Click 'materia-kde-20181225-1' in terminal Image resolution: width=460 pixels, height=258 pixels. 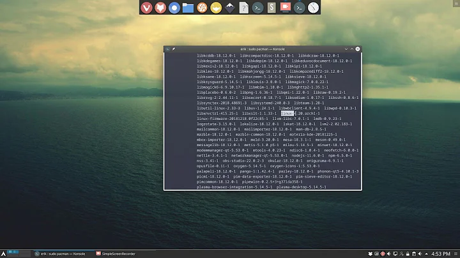313,134
